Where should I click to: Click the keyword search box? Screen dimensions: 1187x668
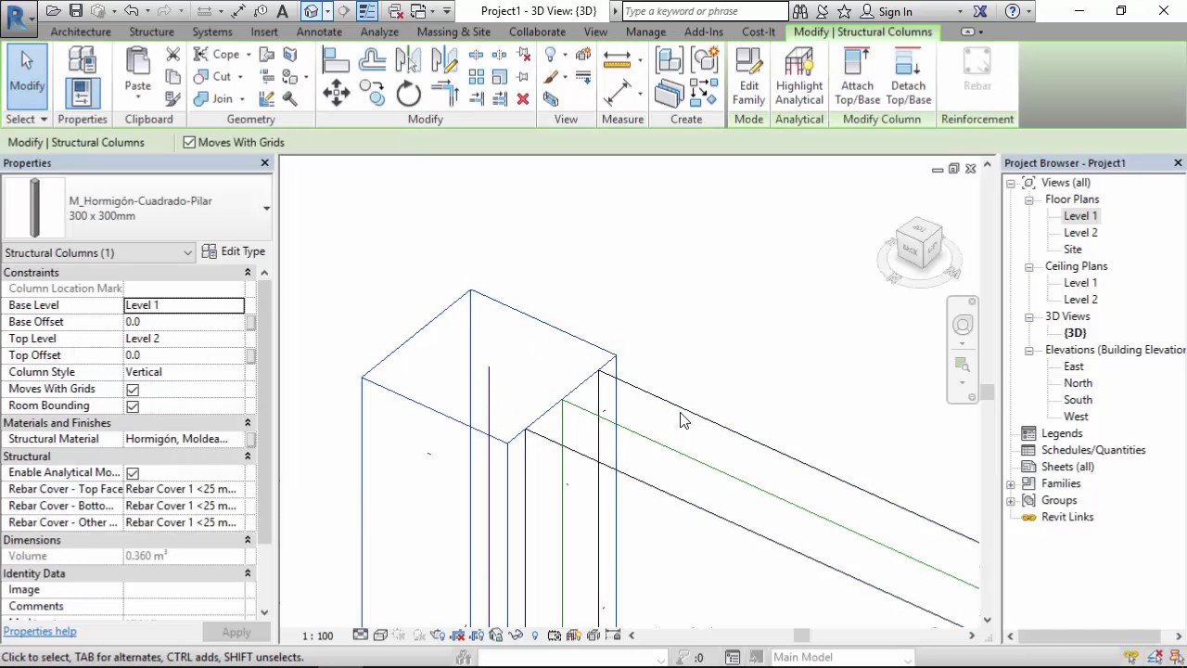click(x=704, y=11)
